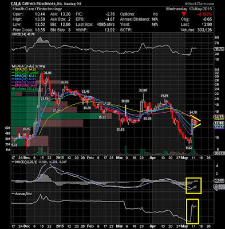
Task: Click the yellow EMA(50) legend entry
Action: (25, 69)
